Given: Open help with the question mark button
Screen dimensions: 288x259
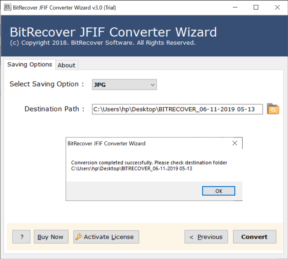Looking at the screenshot, I should (21, 237).
